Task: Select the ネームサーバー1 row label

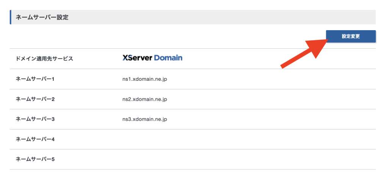Action: [35, 79]
